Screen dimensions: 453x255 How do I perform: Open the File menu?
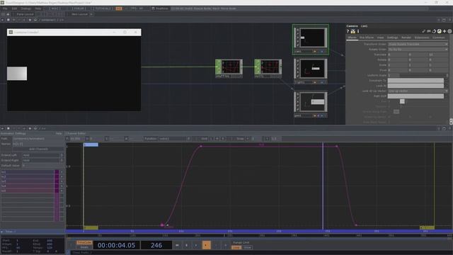[x=5, y=8]
